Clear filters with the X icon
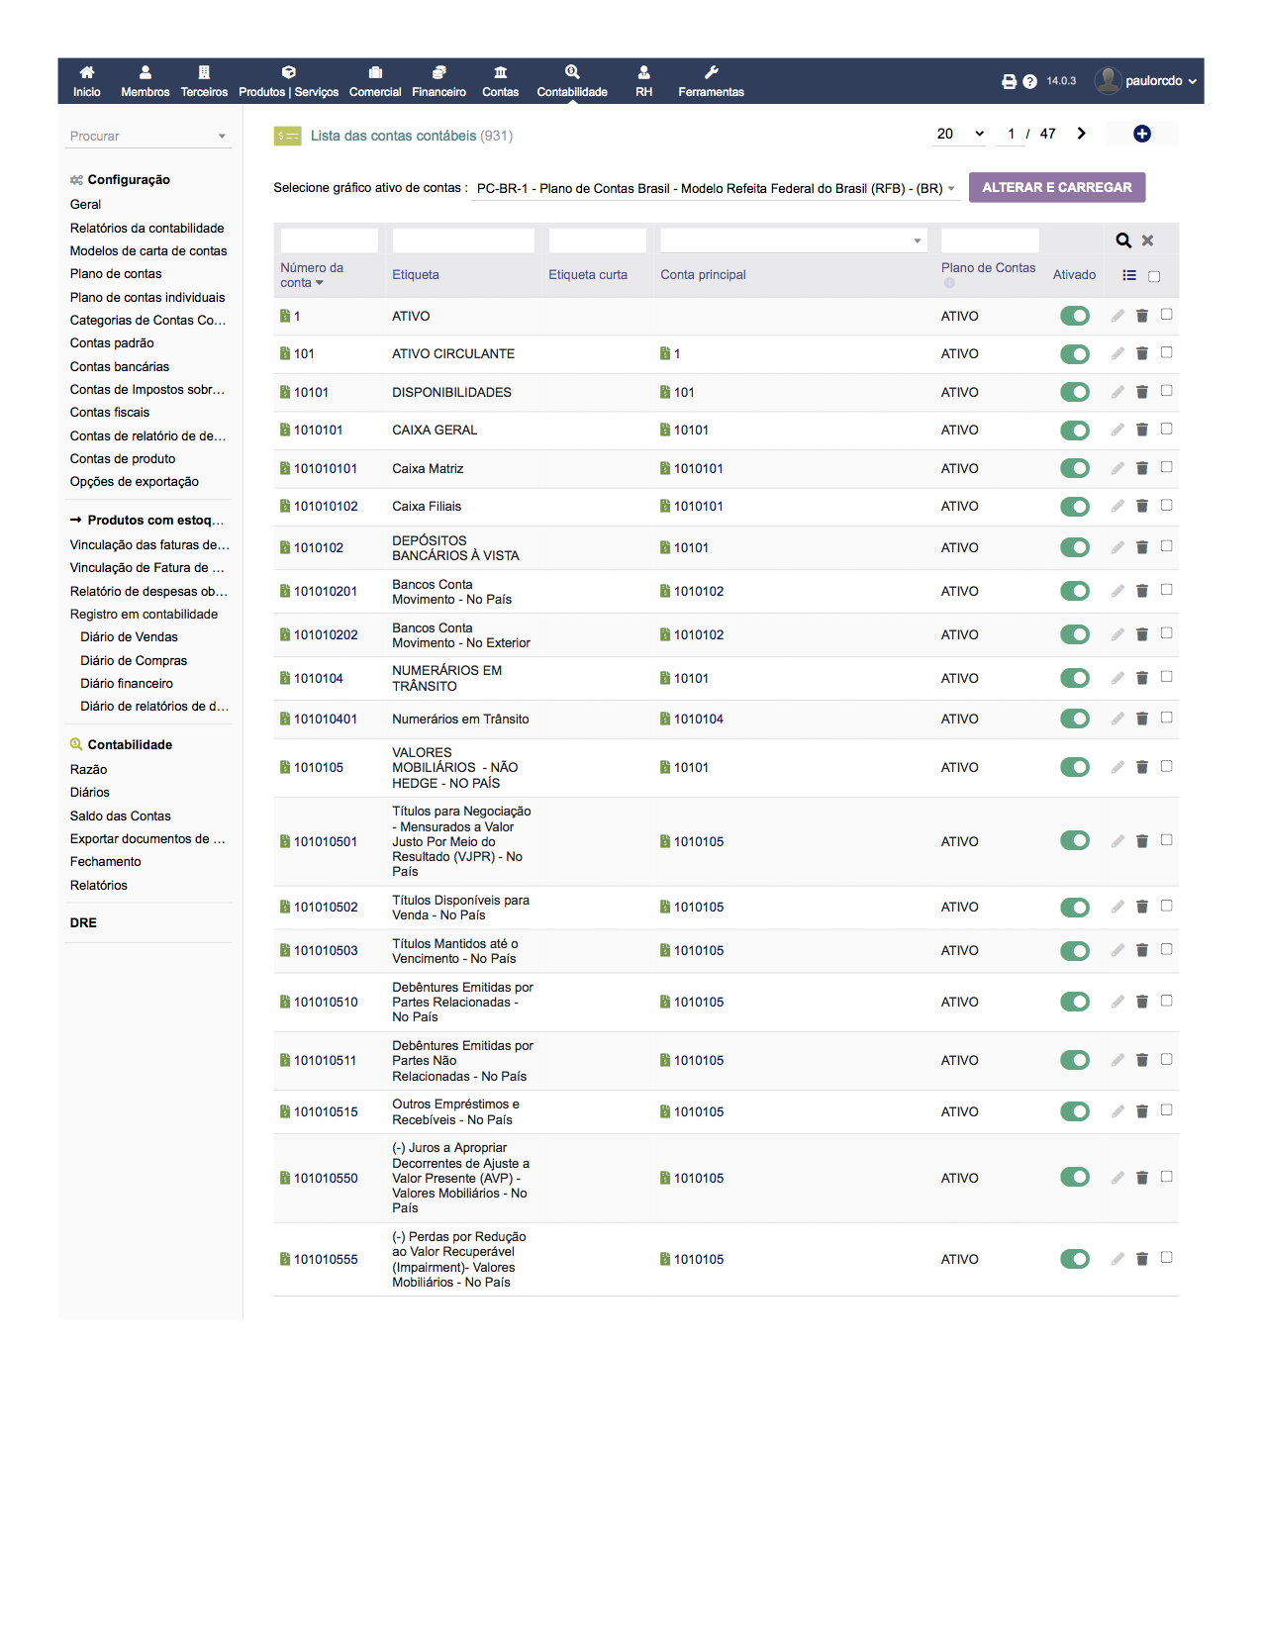 tap(1147, 240)
